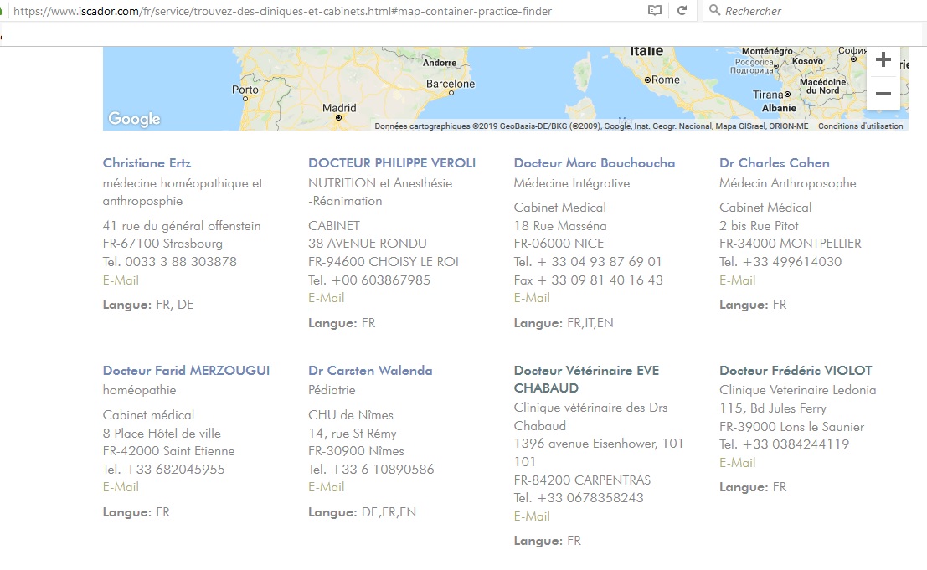Click E-Mail link of Vétérinaire EVE CHABAUD
The height and width of the screenshot is (570, 927).
pyautogui.click(x=532, y=516)
